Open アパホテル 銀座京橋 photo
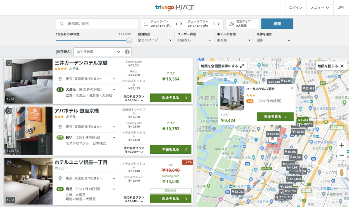The image size is (349, 207). [29, 131]
